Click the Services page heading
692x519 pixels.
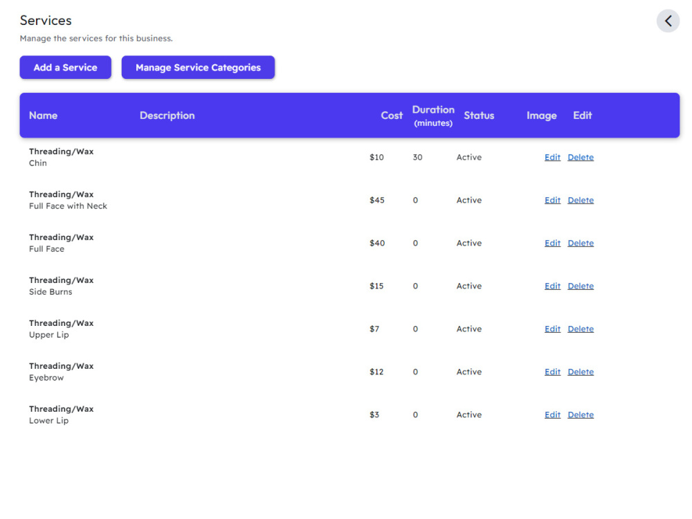(x=46, y=20)
